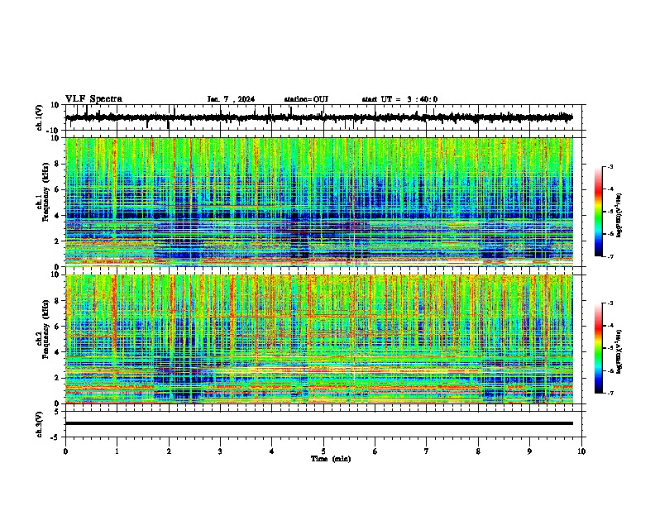Image resolution: width=655 pixels, height=506 pixels.
Task: Select the "Jan. 7, 2024" date text
Action: (x=231, y=99)
